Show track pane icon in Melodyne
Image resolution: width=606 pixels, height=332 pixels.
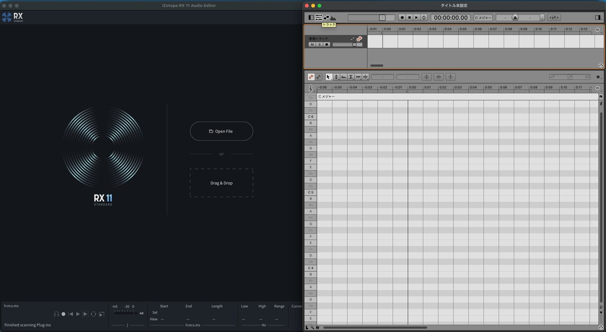tap(318, 17)
